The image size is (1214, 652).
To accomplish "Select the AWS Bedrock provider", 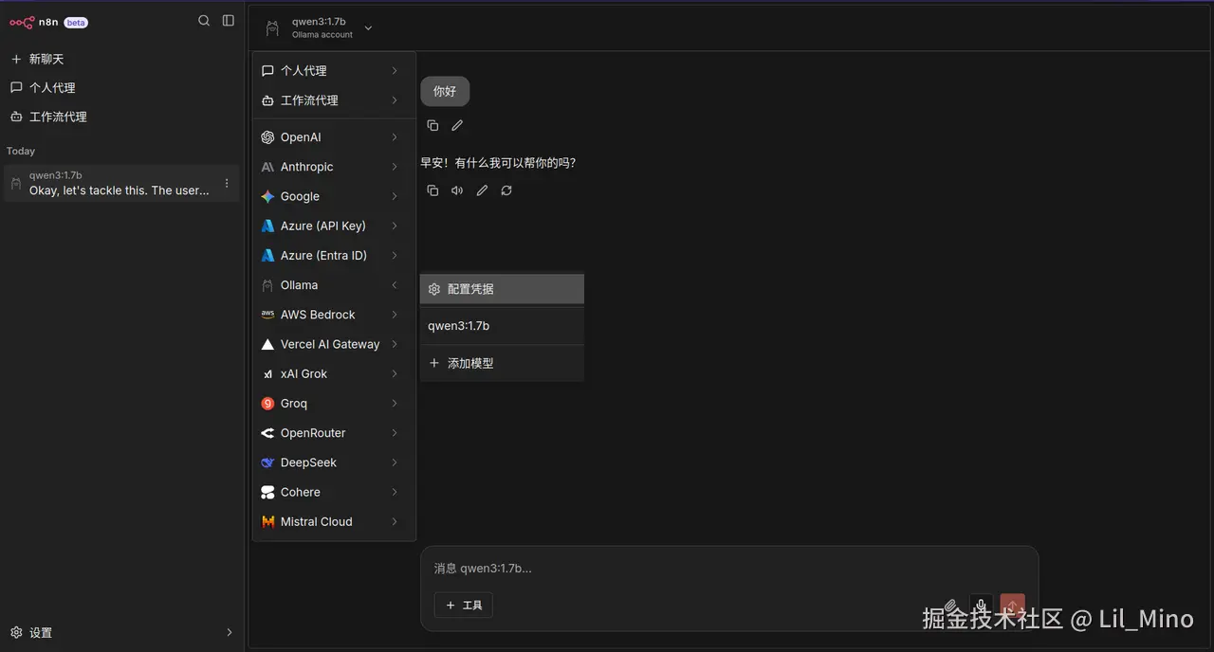I will [334, 315].
